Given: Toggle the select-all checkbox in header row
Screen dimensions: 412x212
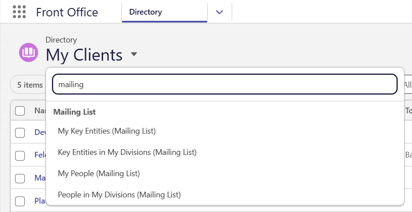Looking at the screenshot, I should point(20,111).
